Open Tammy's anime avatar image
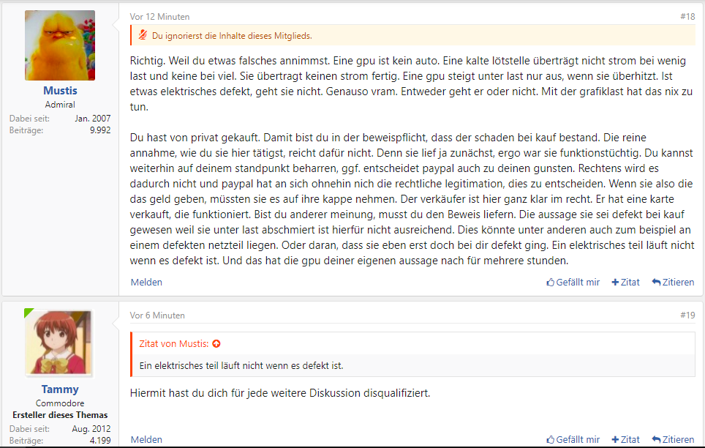 pos(59,343)
